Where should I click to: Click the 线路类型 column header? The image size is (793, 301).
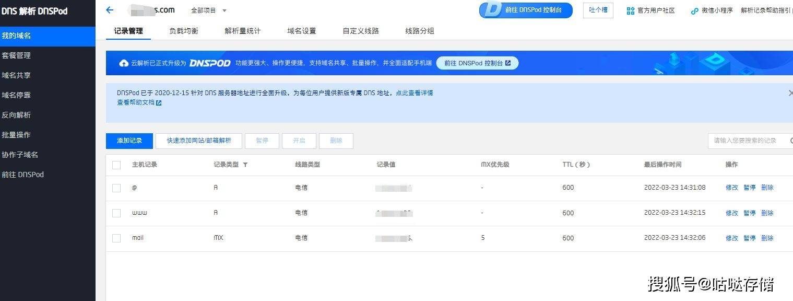point(307,165)
